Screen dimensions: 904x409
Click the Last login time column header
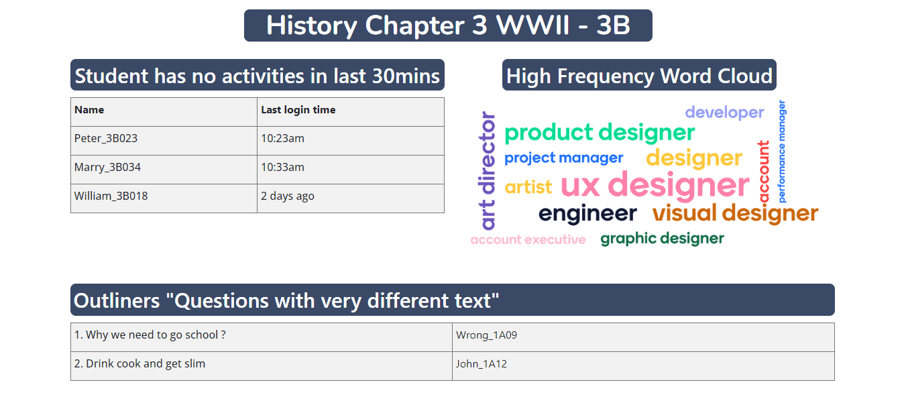pyautogui.click(x=298, y=110)
